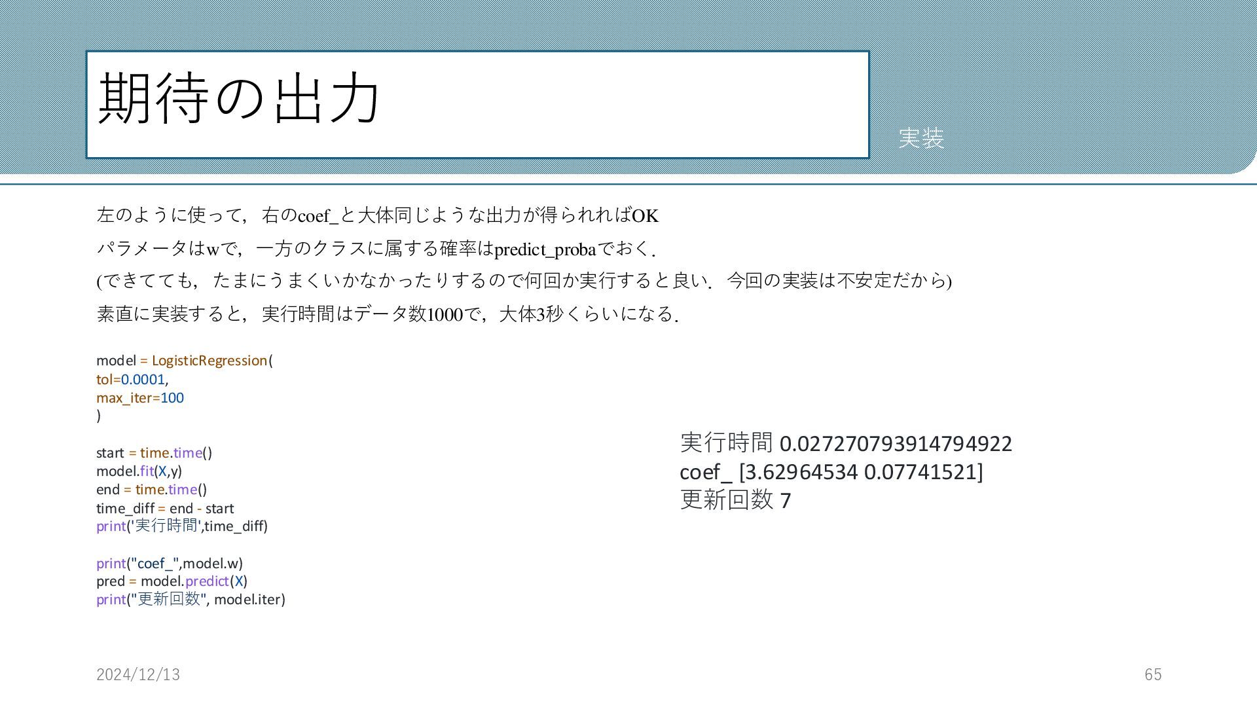Viewport: 1257px width, 707px height.
Task: Click code line tol=0.0001,
Action: [132, 380]
